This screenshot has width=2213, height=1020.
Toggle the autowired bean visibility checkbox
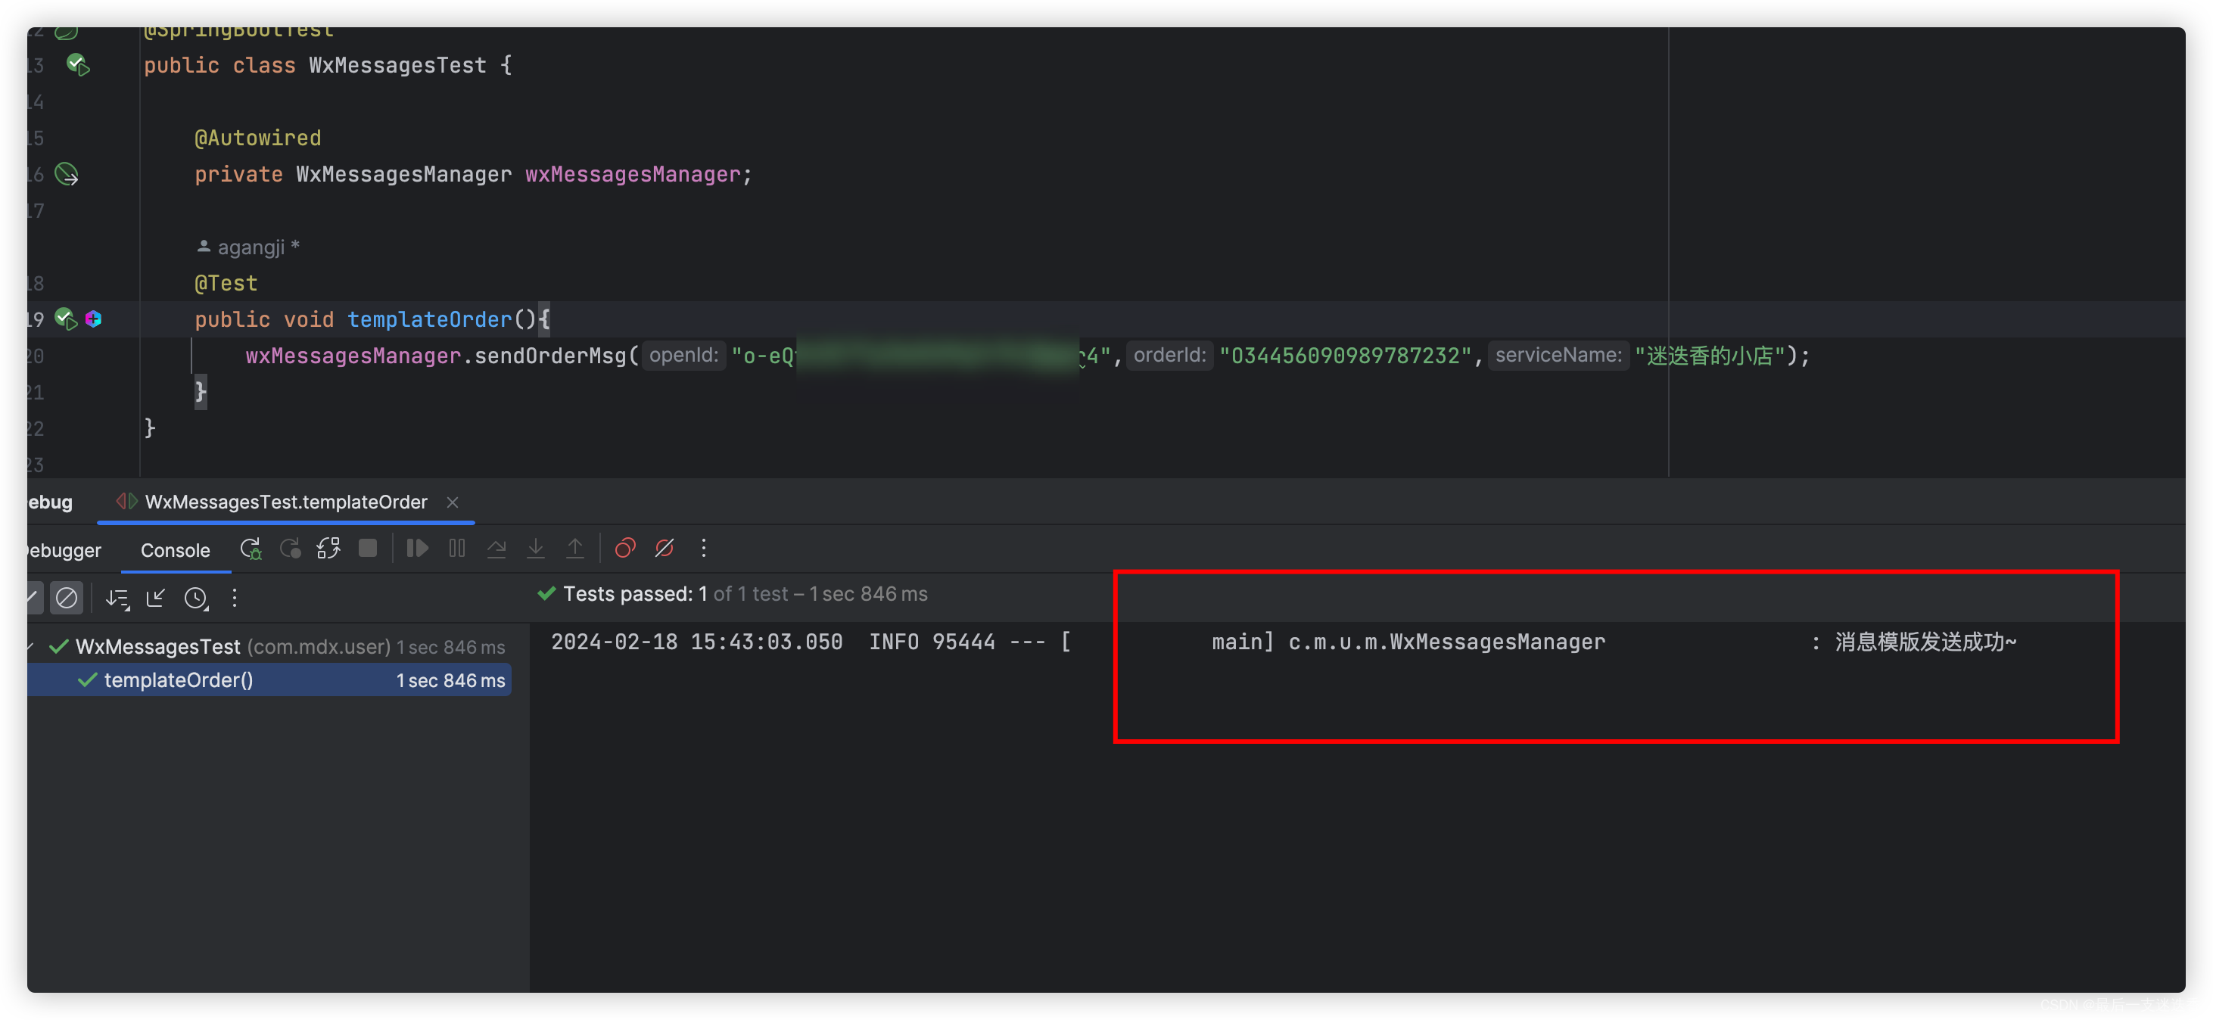click(x=67, y=173)
